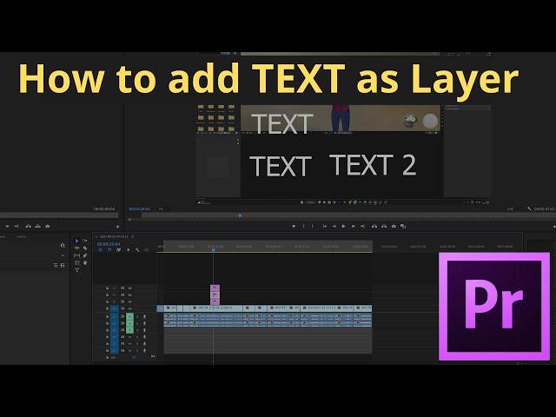Mute the first audio track

tap(130, 316)
